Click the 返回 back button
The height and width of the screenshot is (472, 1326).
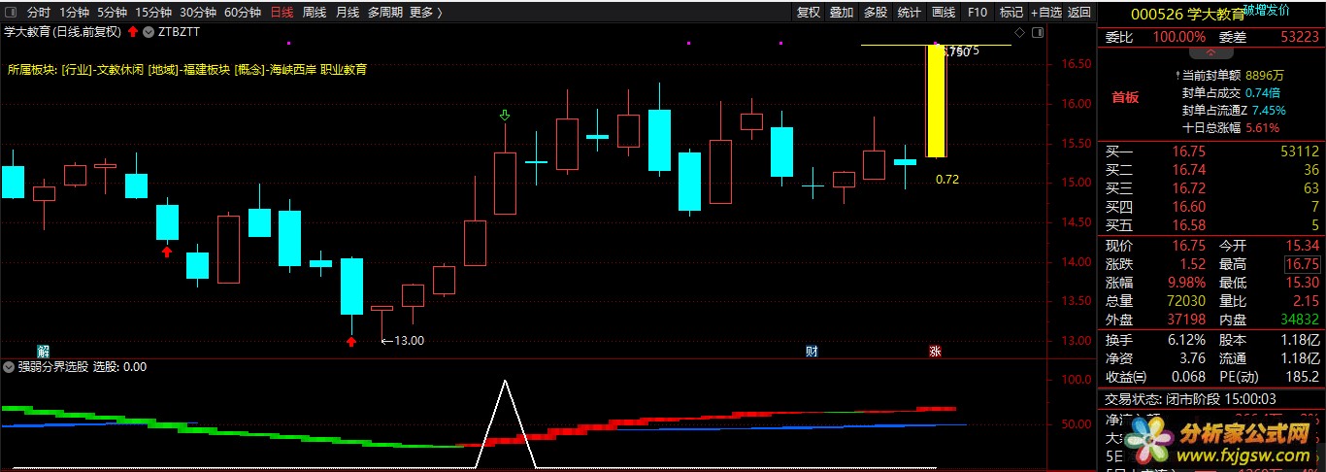pyautogui.click(x=1079, y=13)
